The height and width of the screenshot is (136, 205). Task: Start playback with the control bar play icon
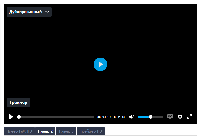(x=11, y=117)
